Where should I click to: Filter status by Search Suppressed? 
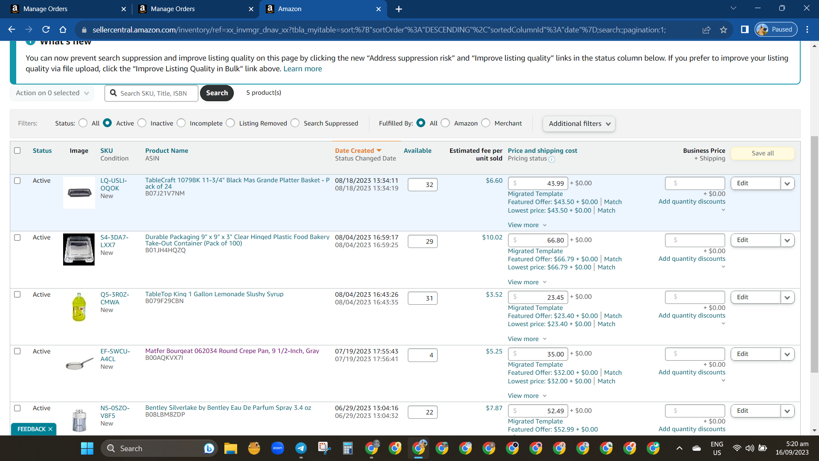[x=295, y=123]
